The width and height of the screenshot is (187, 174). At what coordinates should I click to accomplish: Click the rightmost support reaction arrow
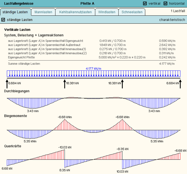[x=180, y=84]
